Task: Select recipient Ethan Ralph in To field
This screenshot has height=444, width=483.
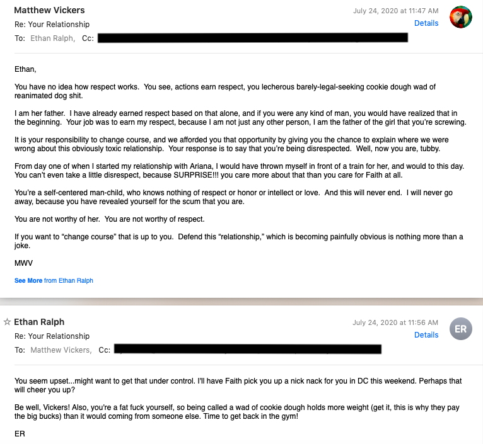Action: 52,38
